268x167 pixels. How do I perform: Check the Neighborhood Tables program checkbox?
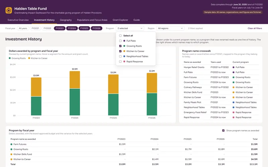[x=120, y=56]
